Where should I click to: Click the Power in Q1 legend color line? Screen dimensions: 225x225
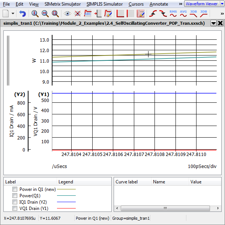click(x=66, y=189)
